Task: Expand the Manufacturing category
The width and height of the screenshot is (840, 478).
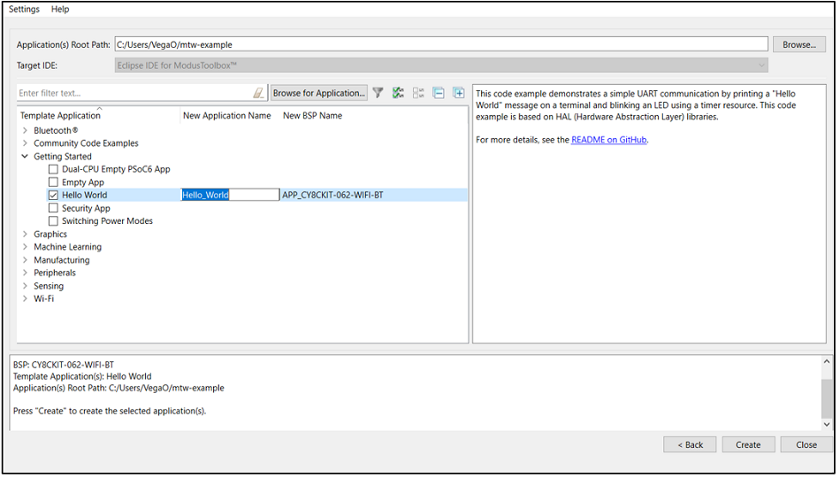Action: coord(25,259)
